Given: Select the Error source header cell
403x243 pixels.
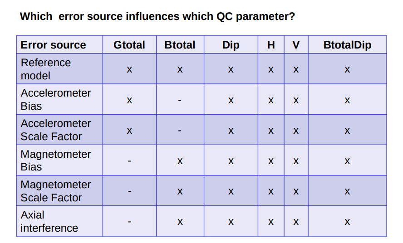Looking at the screenshot, I should [59, 45].
